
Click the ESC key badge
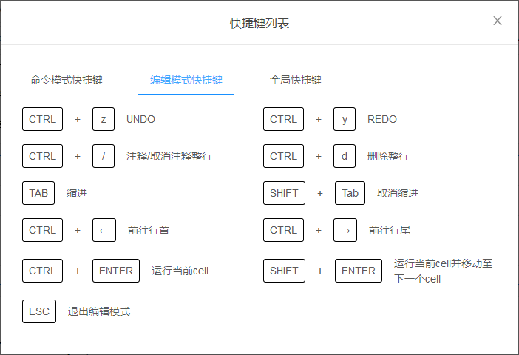tap(39, 311)
